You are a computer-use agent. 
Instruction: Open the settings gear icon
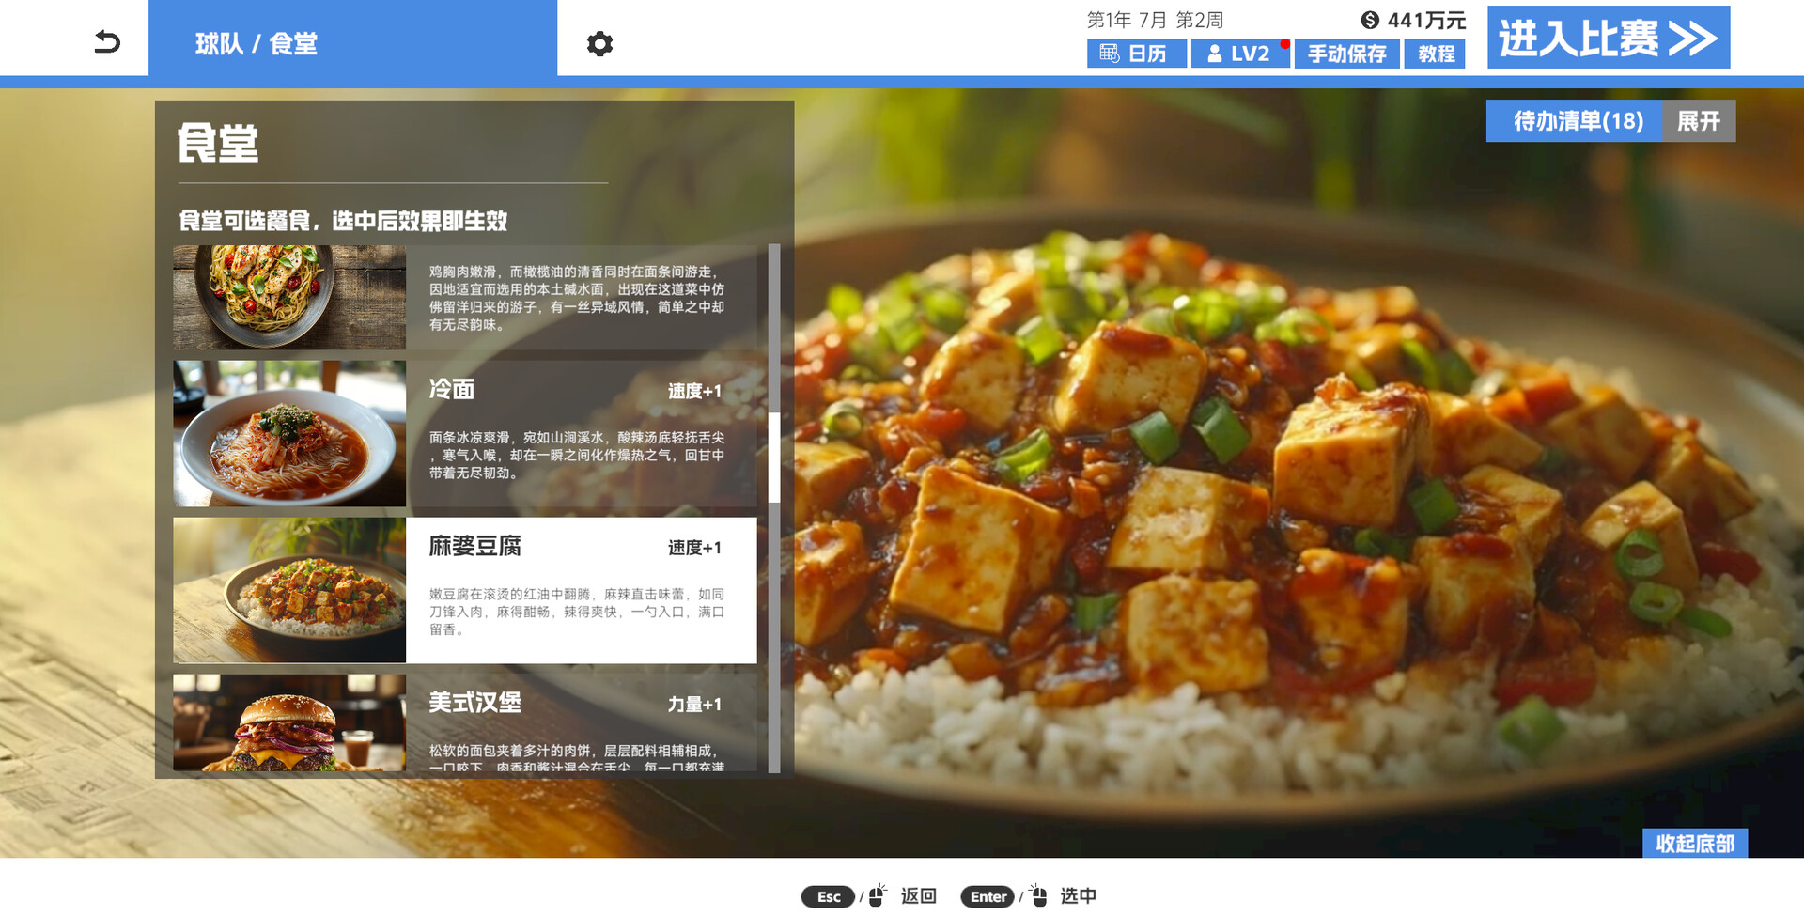(599, 43)
